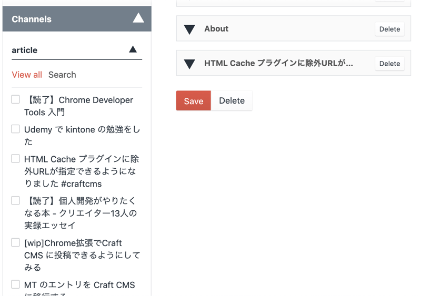This screenshot has height=296, width=421.
Task: Check the Chrome Developer Tools 入門 entry
Action: coord(16,99)
